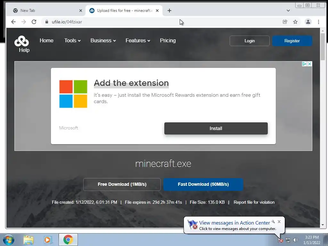Open Windows Explorer from taskbar
328x246 pixels.
click(29, 240)
